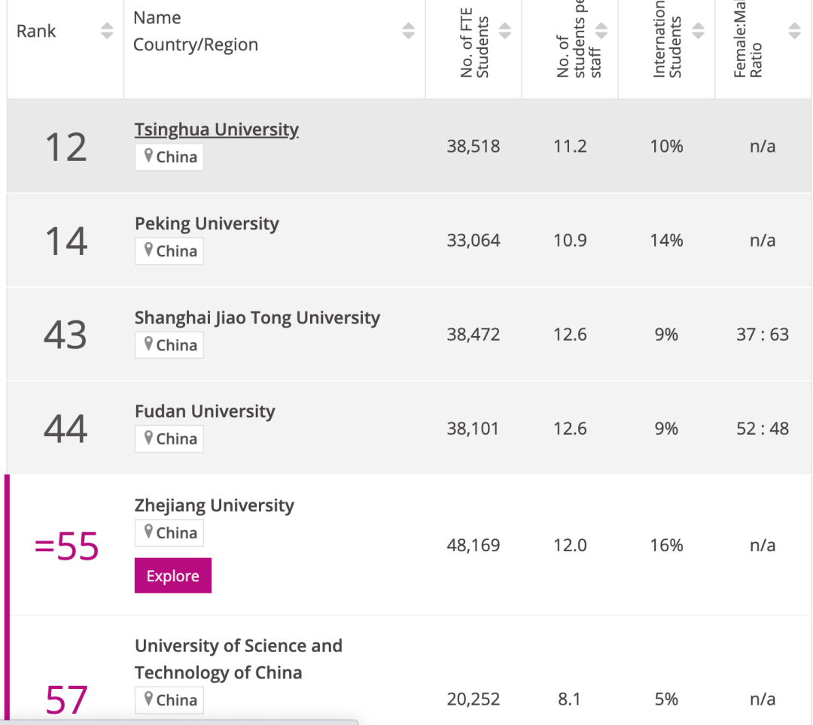Image resolution: width=813 pixels, height=725 pixels.
Task: Open Tsinghua University link
Action: pos(216,129)
